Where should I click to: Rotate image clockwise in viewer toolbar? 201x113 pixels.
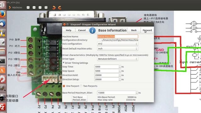pos(60,8)
